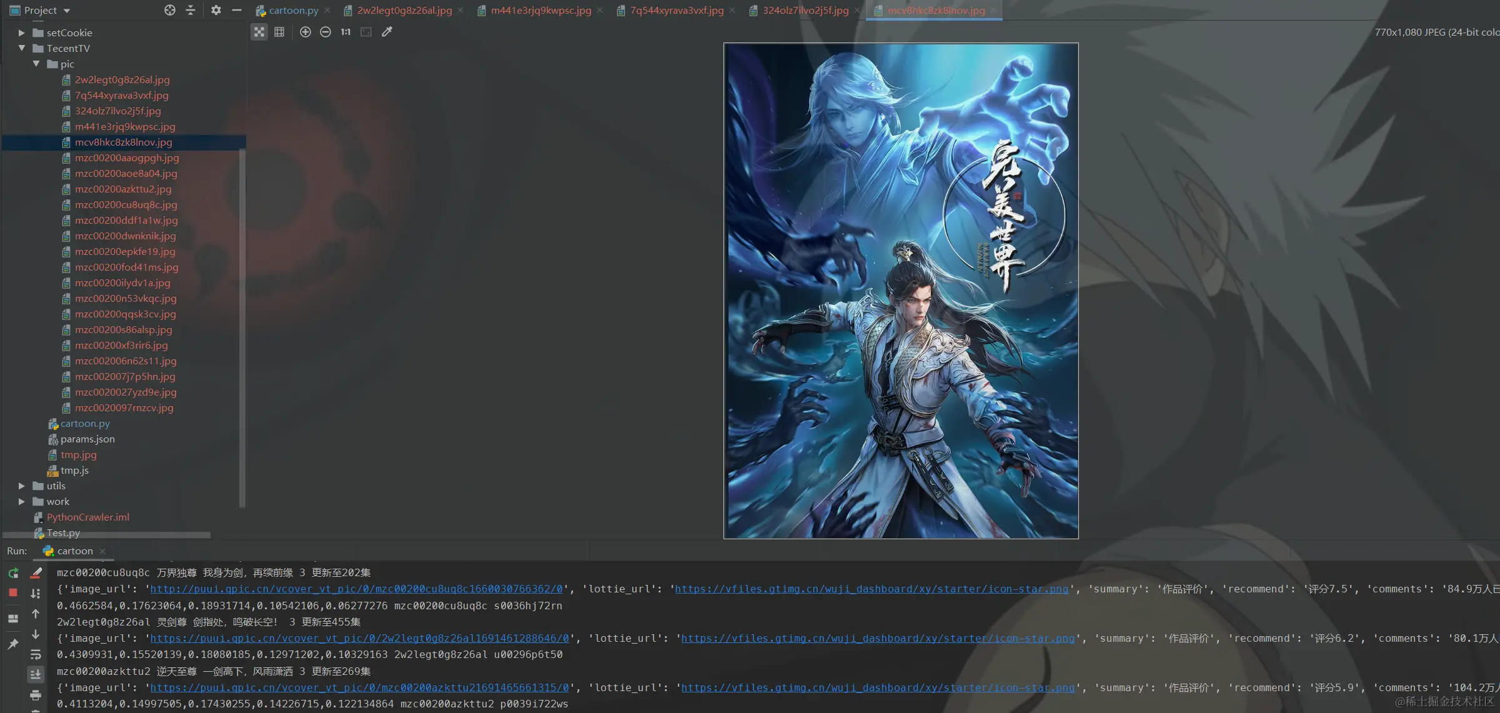Screen dimensions: 1500x713
Task: Clear the run console output
Action: point(36,572)
